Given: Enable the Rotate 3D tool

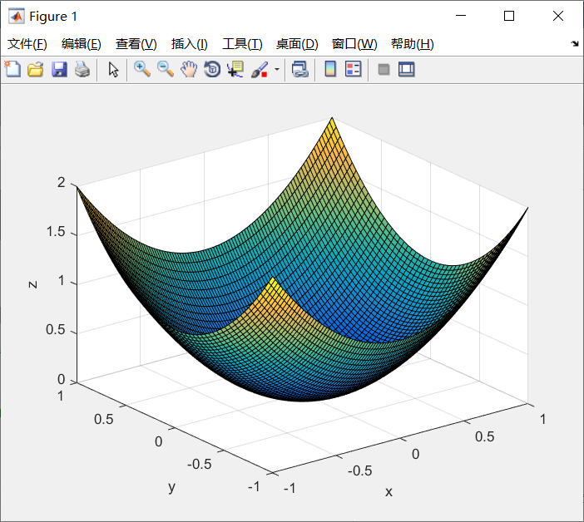Looking at the screenshot, I should [x=212, y=69].
